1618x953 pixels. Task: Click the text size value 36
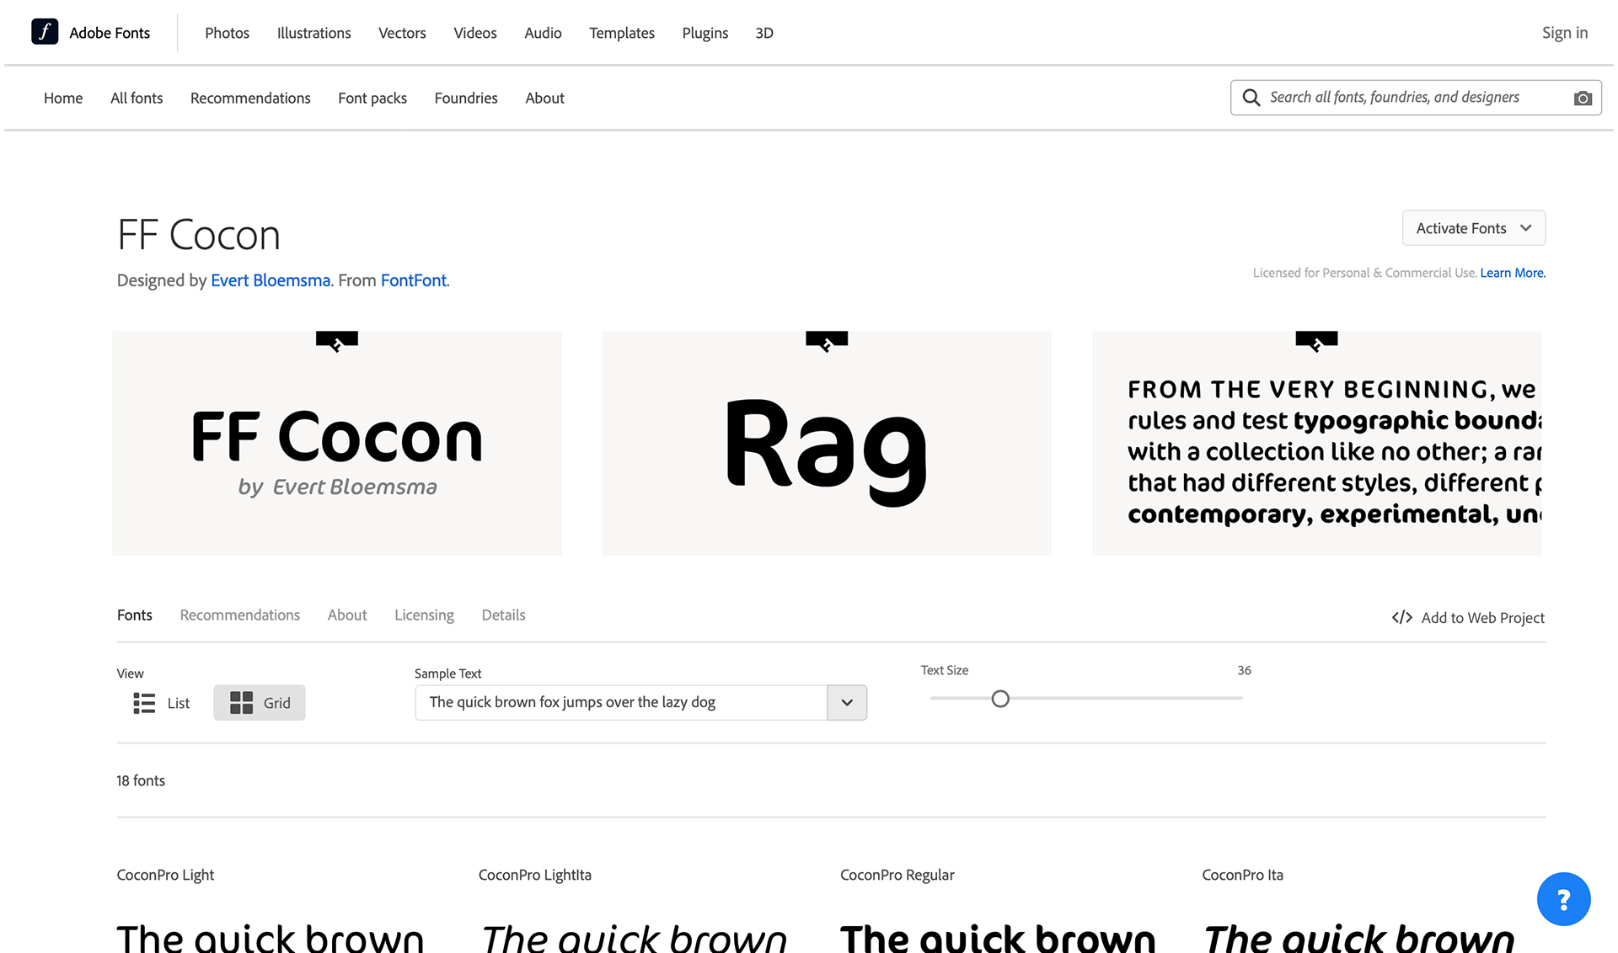click(1244, 670)
